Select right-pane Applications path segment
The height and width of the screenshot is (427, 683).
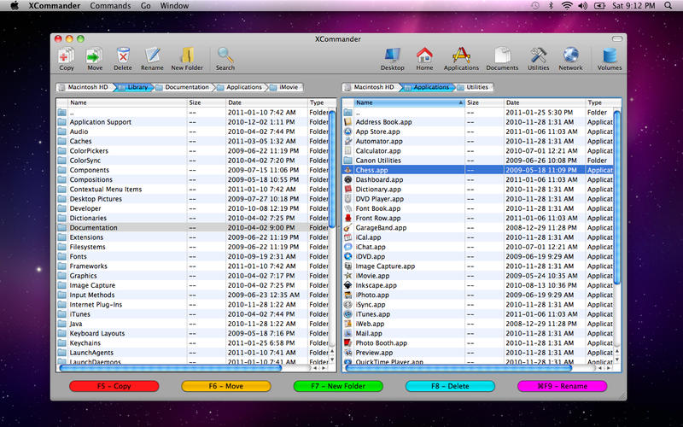(429, 87)
